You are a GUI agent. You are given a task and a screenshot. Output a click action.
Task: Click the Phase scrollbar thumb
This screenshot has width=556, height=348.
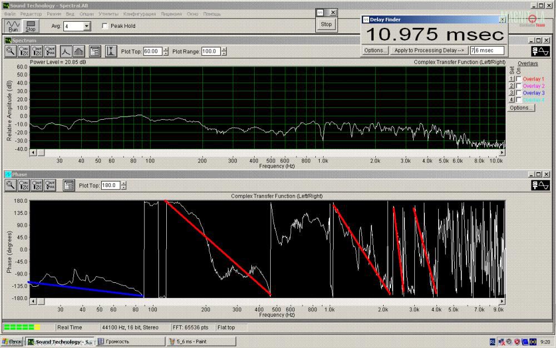tap(41, 301)
